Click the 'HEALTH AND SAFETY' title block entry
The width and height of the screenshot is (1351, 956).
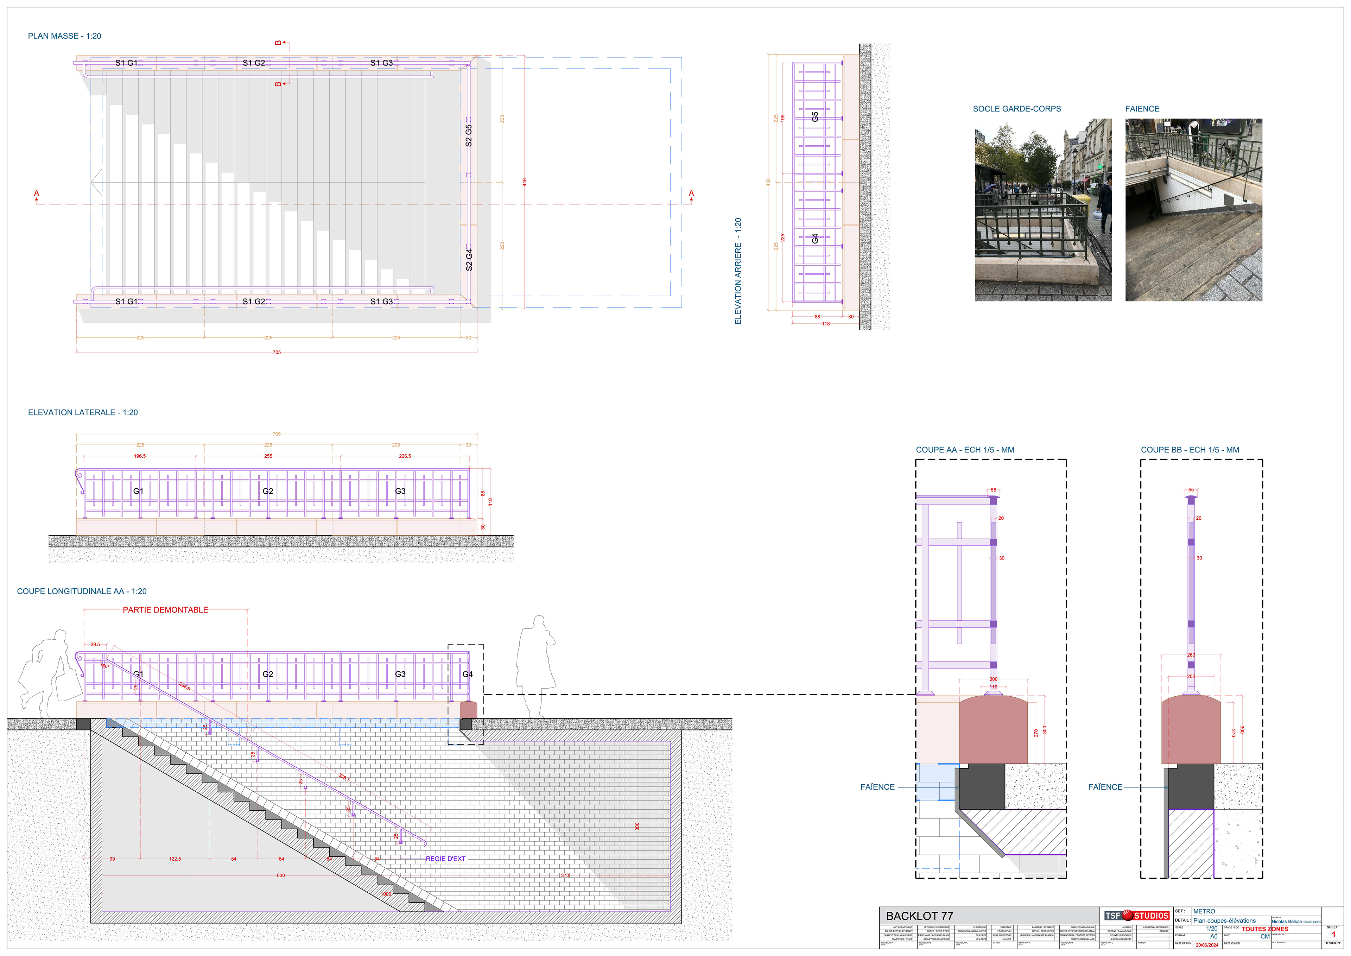tap(1121, 939)
